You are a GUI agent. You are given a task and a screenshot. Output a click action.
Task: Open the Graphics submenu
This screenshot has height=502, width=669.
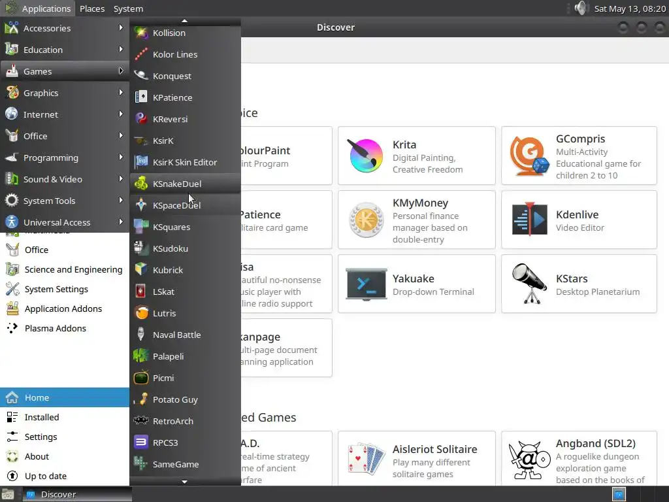pyautogui.click(x=65, y=93)
